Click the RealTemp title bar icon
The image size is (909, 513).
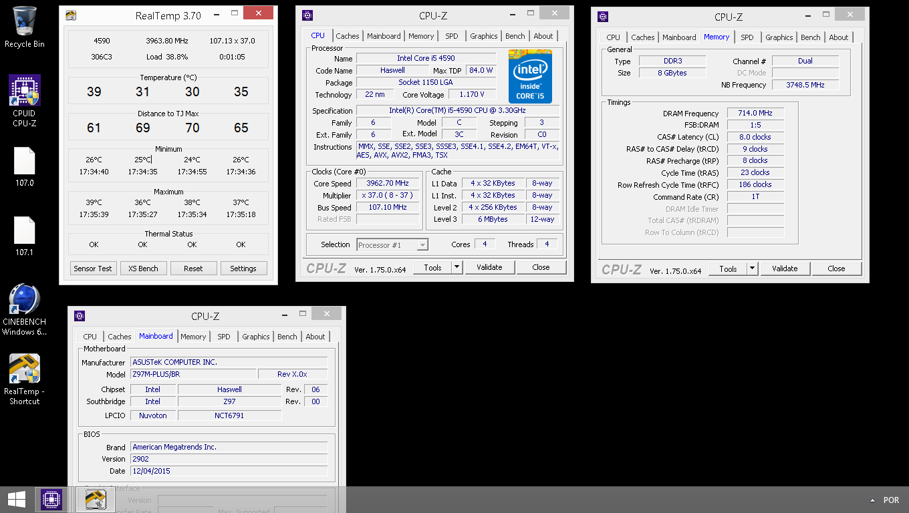[70, 15]
